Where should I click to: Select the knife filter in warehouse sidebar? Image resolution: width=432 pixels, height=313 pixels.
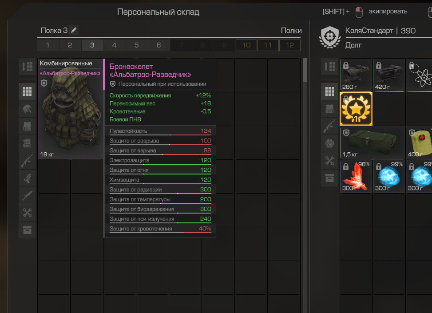27,196
